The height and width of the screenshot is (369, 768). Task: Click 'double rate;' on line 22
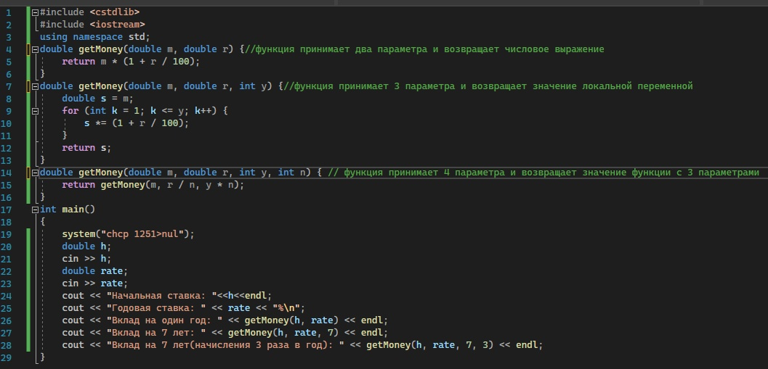95,270
